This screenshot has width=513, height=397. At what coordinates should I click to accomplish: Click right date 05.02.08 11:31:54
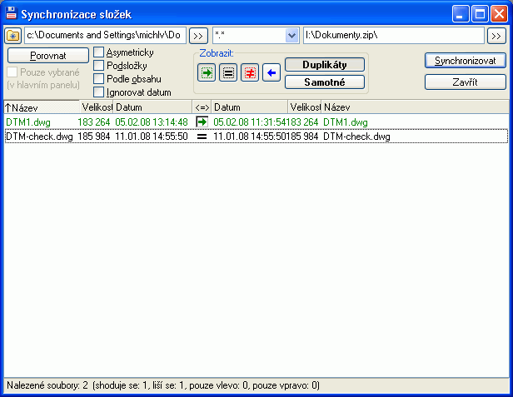click(250, 122)
